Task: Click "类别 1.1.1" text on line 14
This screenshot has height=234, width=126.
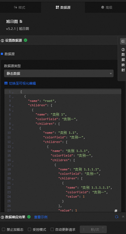Action: (x=77, y=151)
